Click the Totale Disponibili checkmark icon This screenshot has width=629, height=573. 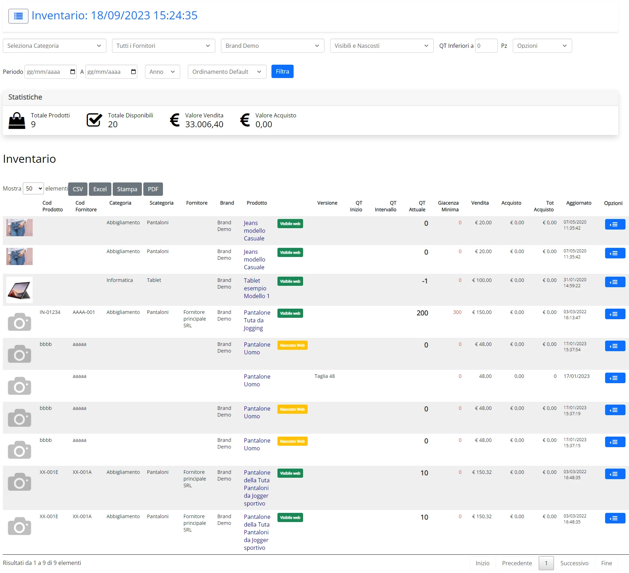pyautogui.click(x=94, y=120)
